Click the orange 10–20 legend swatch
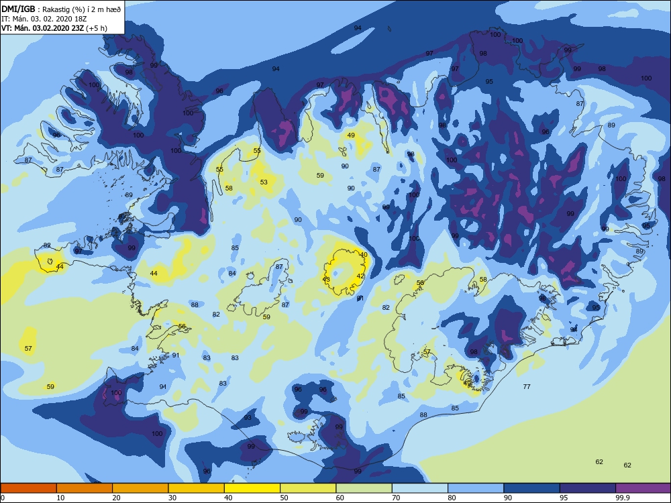The height and width of the screenshot is (503, 671). click(x=85, y=488)
